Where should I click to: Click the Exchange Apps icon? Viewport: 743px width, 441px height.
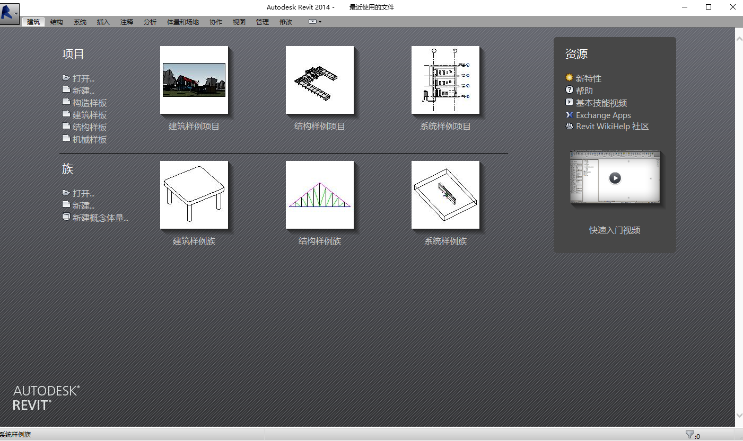tap(569, 115)
